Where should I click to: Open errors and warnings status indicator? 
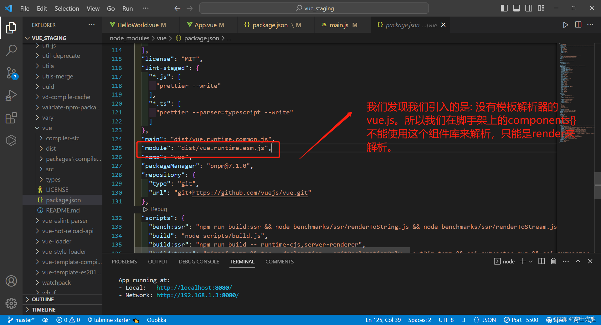click(68, 320)
